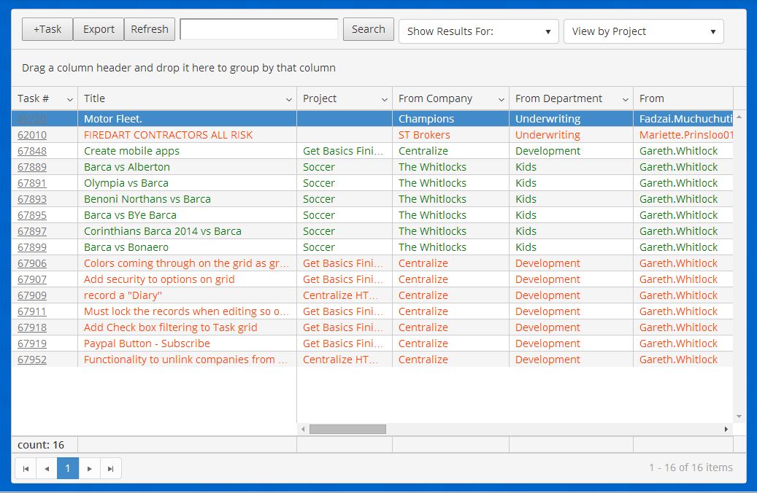Click the Mariette.Prinsloo01 From cell
The height and width of the screenshot is (493, 757).
point(683,135)
